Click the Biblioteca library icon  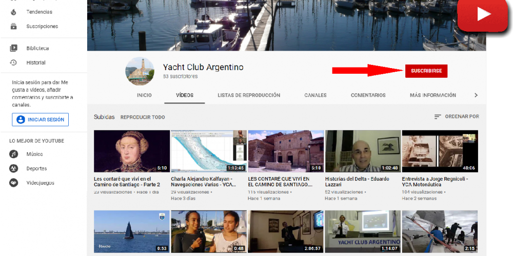[14, 48]
